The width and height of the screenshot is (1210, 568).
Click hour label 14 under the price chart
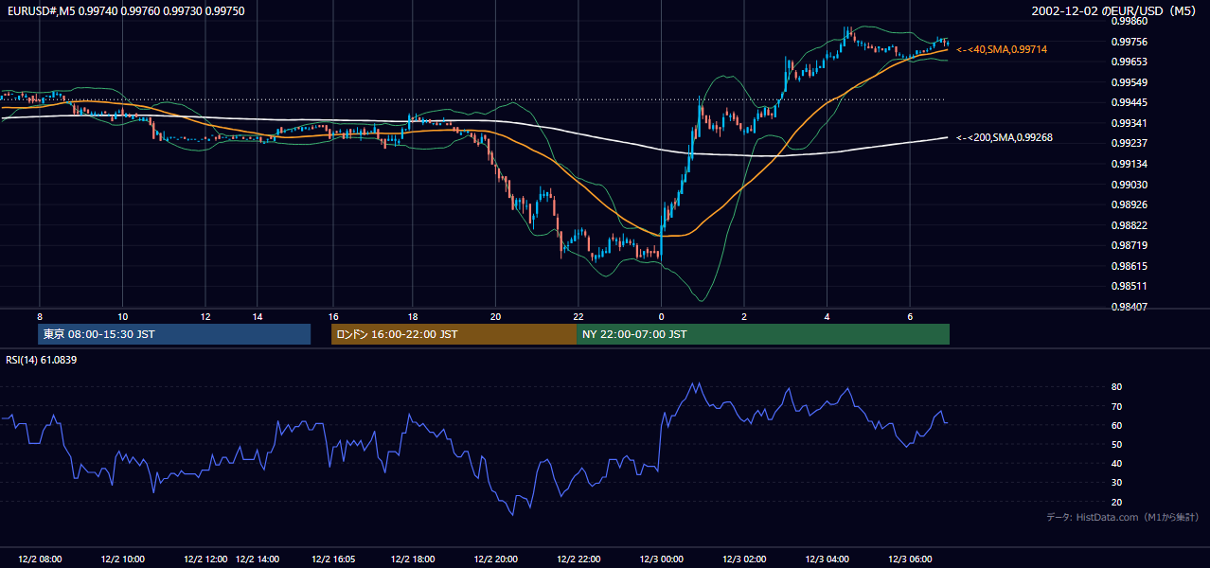pos(258,316)
